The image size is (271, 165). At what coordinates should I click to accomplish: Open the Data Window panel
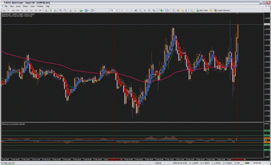click(178, 10)
